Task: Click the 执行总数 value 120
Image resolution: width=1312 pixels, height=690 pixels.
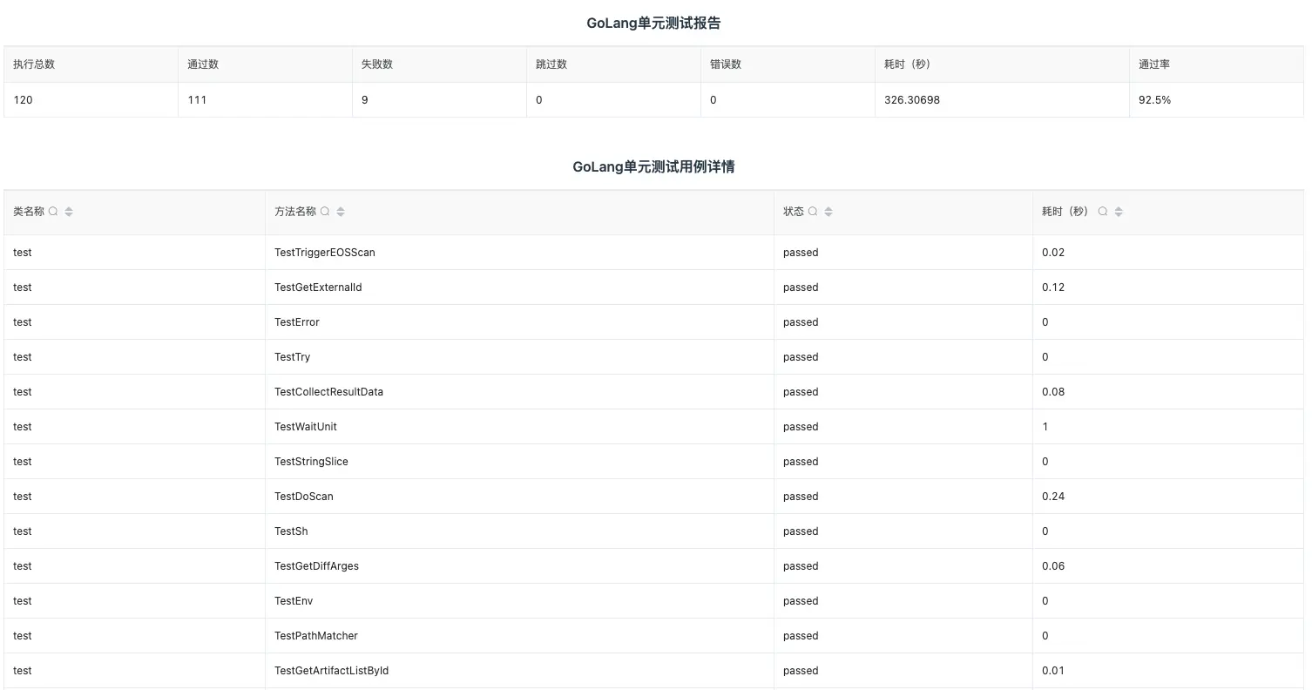Action: click(23, 100)
